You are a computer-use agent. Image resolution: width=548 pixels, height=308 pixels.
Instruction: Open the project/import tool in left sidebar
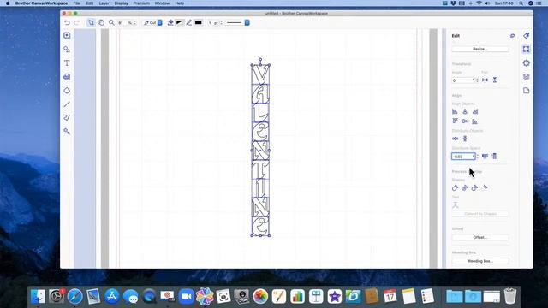pyautogui.click(x=67, y=36)
